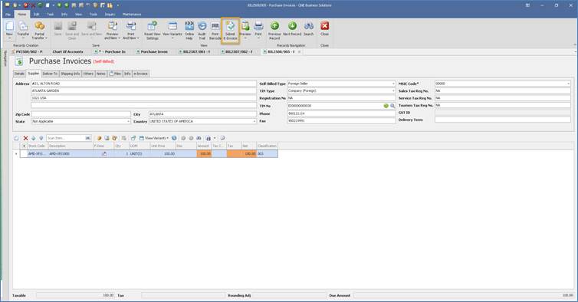Click the Delivery Term field
Screen dimensions: 578x302
pos(503,120)
